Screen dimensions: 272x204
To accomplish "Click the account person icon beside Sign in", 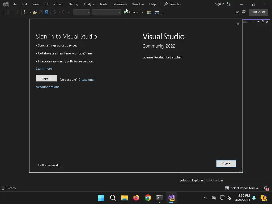I will pyautogui.click(x=228, y=4).
